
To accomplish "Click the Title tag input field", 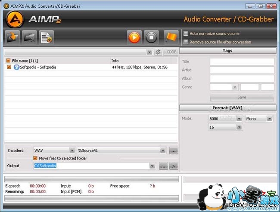I will 242,61.
